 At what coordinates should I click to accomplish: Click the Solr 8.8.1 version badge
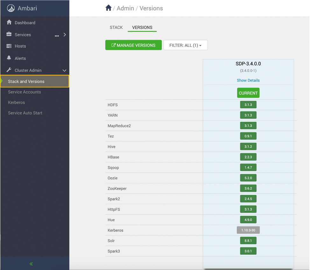point(248,240)
